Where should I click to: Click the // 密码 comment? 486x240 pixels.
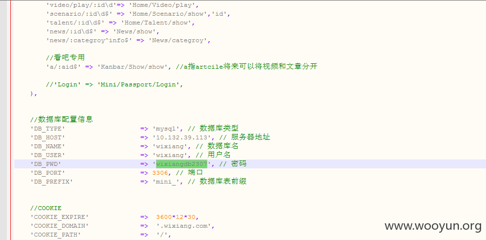click(x=233, y=164)
